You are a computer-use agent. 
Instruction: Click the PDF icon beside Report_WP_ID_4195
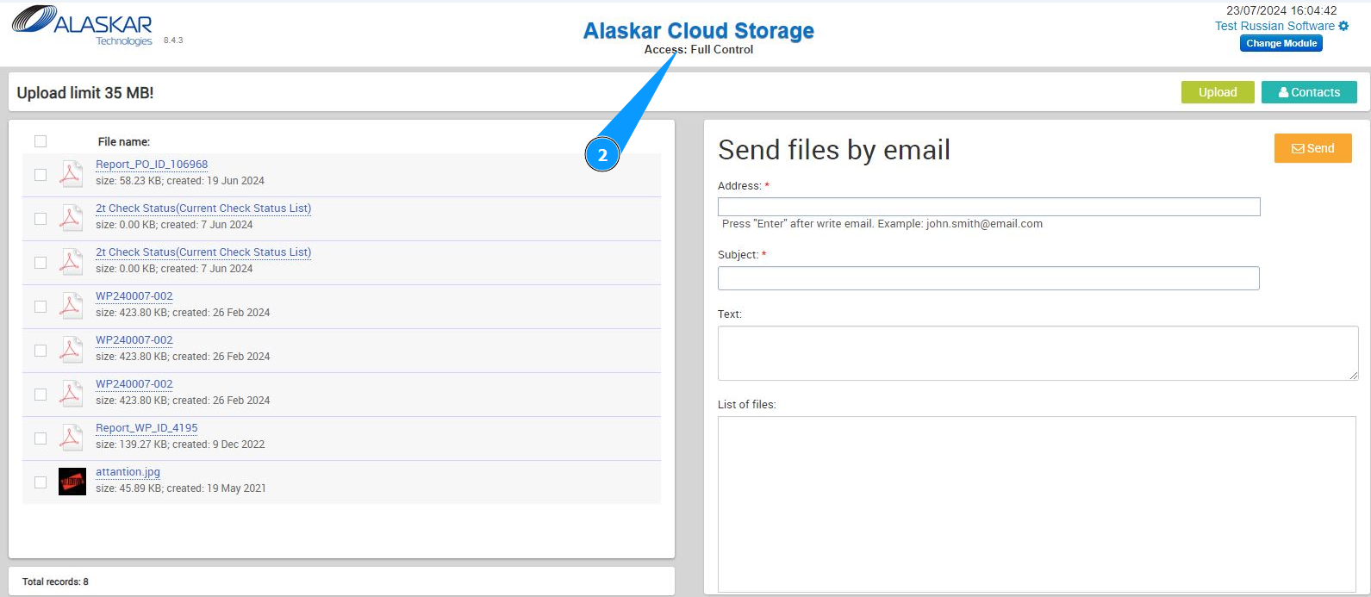tap(71, 437)
